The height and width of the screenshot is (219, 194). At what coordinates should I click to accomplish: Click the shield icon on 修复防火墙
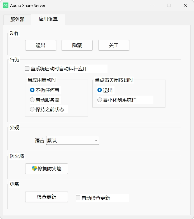pos(34,169)
